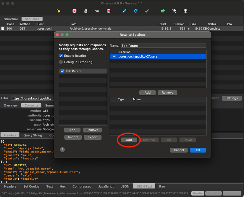Image resolution: width=244 pixels, height=197 pixels.
Task: Open the Contents tab
Action: [x=31, y=105]
